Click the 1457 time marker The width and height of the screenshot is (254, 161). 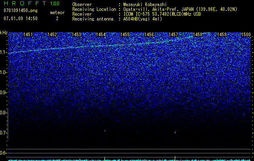[x=173, y=35]
